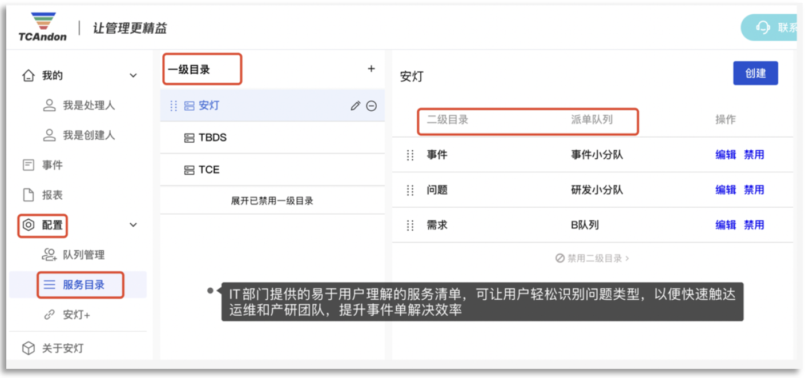Screen dimensions: 805x378
Task: Click the 报表 document icon
Action: pos(28,195)
